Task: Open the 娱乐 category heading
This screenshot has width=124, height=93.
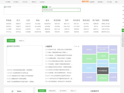Action: [47, 20]
